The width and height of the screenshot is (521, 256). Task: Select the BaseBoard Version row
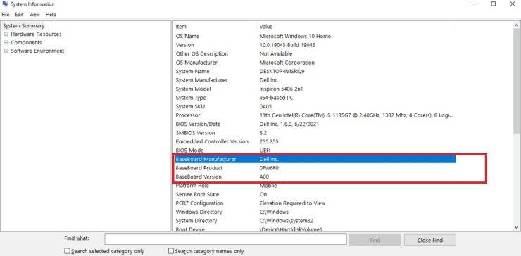coord(315,177)
